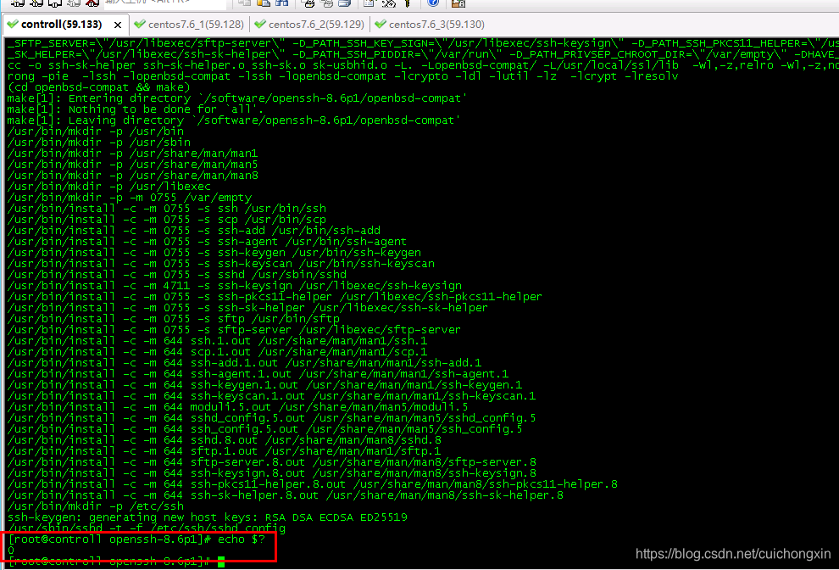The image size is (839, 570).
Task: Click the '/usr/bin/ssh-add' install line
Action: pos(194,231)
